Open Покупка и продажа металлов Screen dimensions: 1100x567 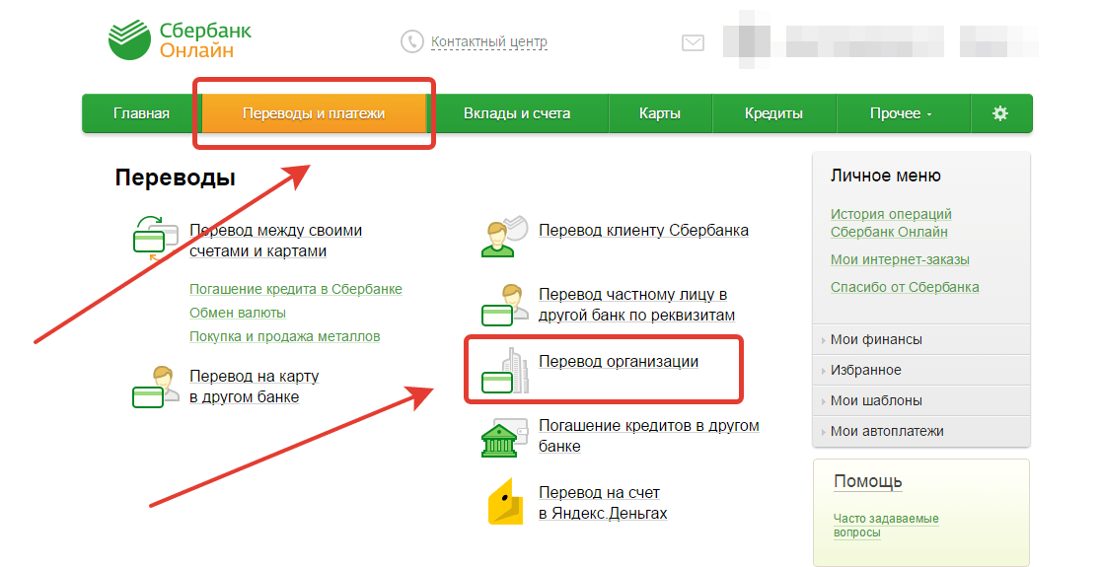(285, 336)
